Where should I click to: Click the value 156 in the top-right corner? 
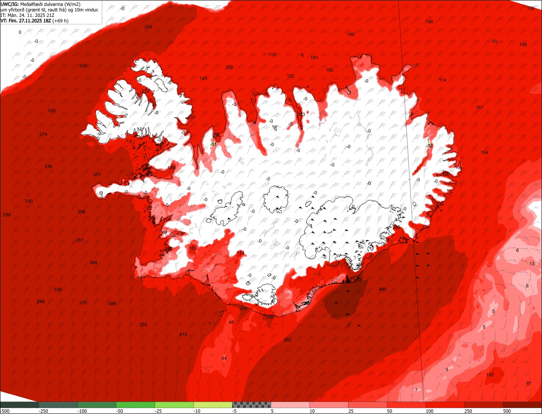[523, 44]
